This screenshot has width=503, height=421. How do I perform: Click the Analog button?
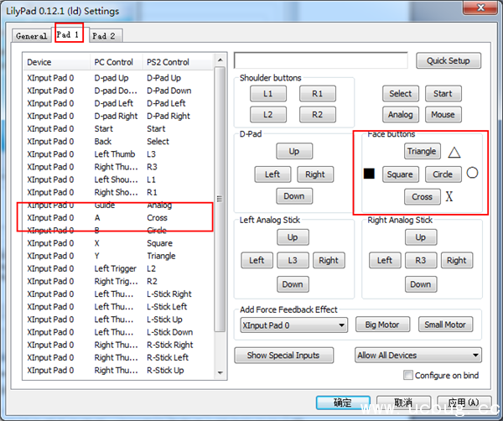click(401, 115)
